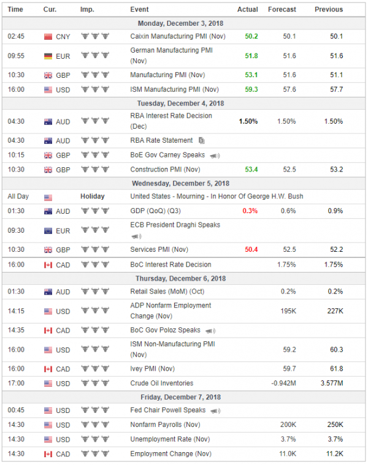Click the Canada flag for BoC Interest Rate Decision
This screenshot has height=465, width=368.
click(48, 265)
